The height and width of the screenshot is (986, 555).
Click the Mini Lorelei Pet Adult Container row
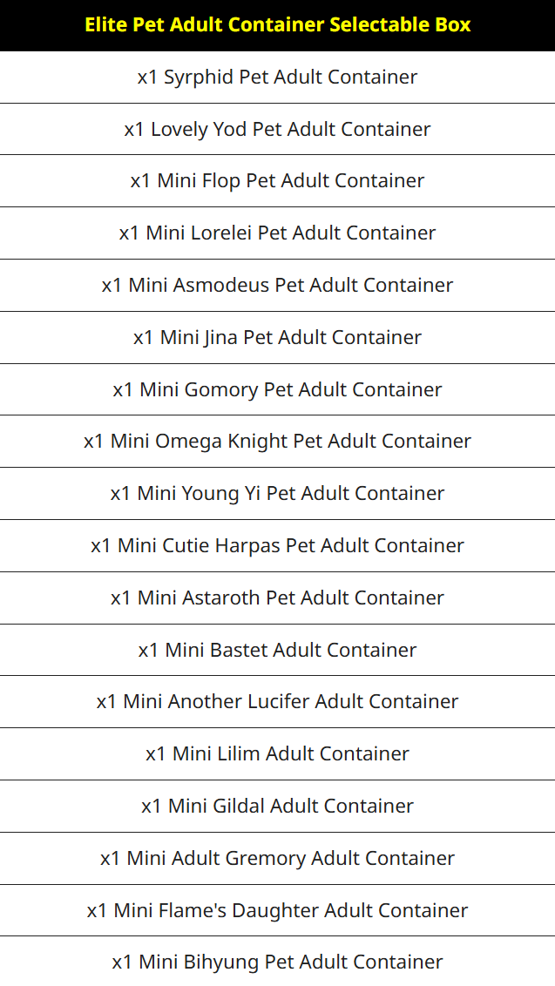click(x=277, y=233)
